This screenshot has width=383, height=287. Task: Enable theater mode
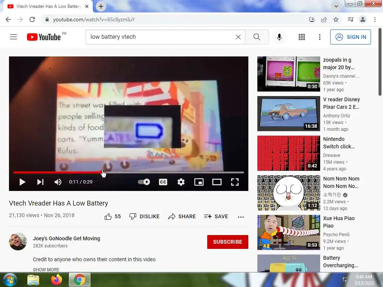click(217, 182)
